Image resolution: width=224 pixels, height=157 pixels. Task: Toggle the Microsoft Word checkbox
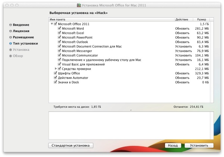[x=59, y=28]
